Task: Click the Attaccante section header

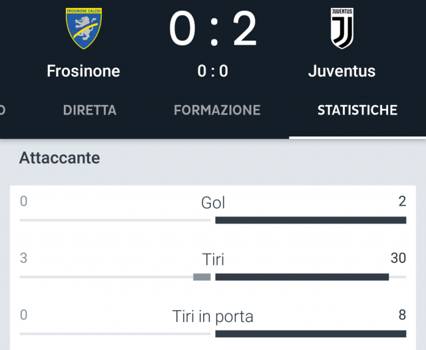Action: [59, 158]
